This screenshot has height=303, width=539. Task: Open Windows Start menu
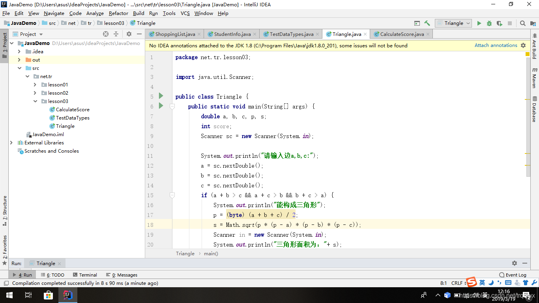(9, 295)
